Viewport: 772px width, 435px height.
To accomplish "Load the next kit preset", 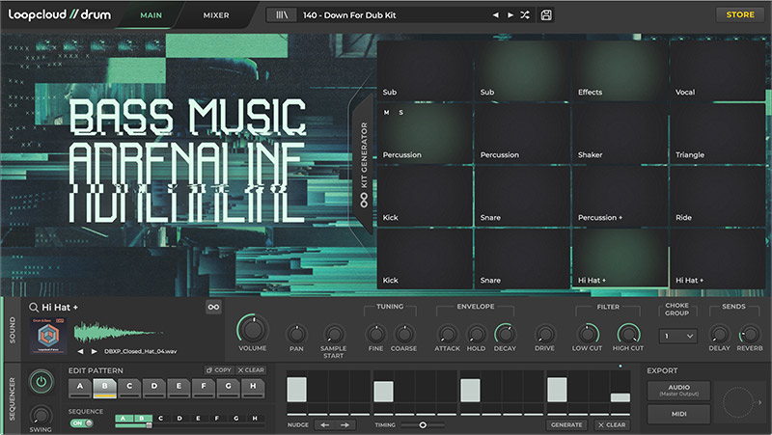I will pyautogui.click(x=510, y=15).
